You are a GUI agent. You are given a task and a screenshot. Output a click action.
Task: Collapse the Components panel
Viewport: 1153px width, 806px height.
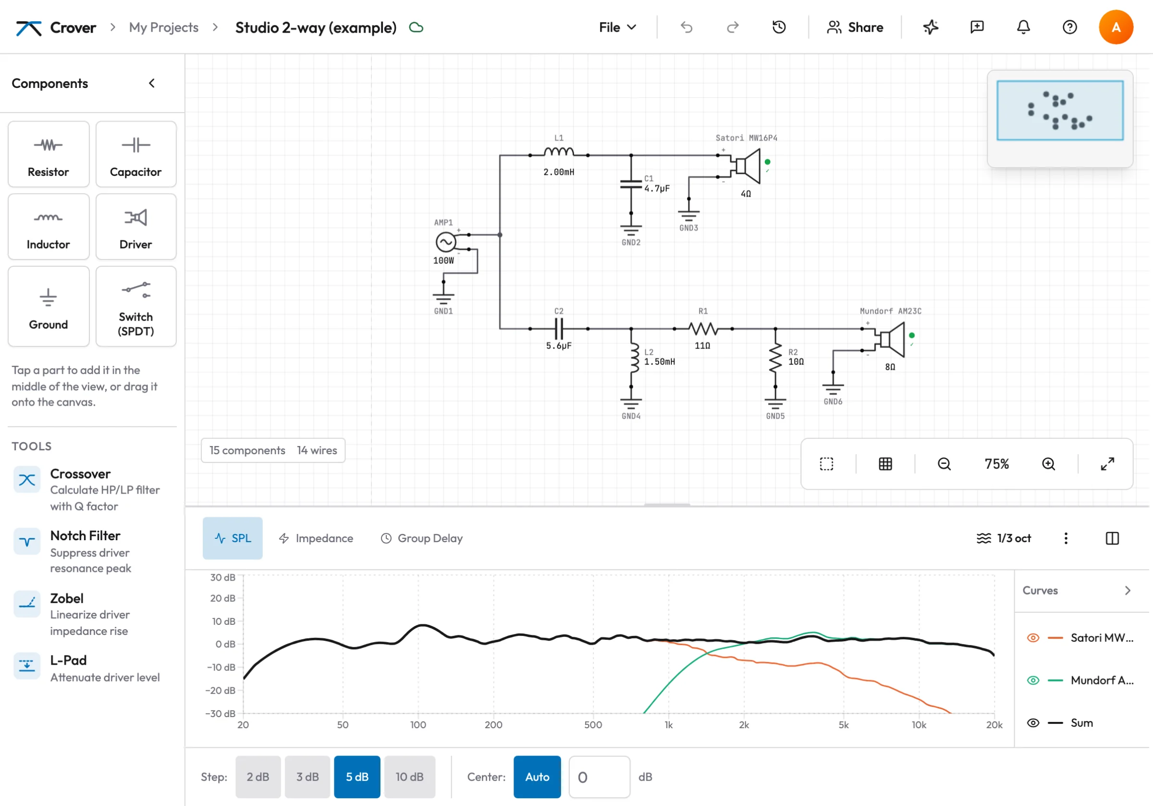(152, 84)
